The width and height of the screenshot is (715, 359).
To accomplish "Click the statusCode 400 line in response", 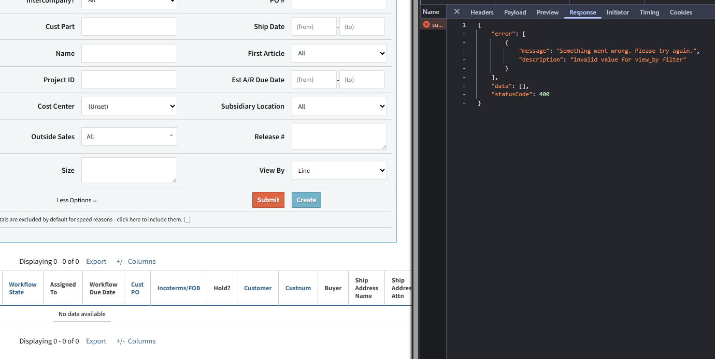I will click(x=520, y=94).
